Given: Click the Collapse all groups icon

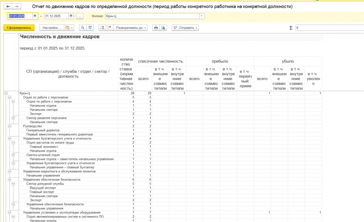Looking at the screenshot, I should pos(109,28).
